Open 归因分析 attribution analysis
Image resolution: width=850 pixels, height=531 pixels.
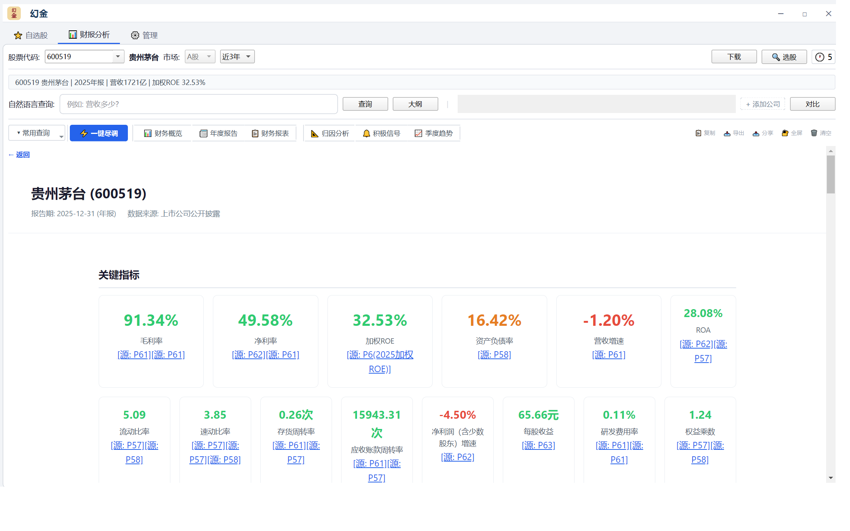tap(330, 133)
